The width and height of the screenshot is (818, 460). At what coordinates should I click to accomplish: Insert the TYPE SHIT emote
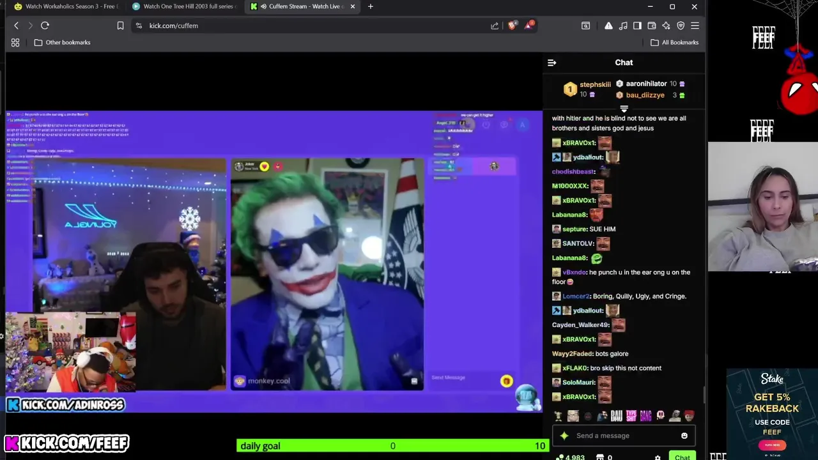(631, 416)
